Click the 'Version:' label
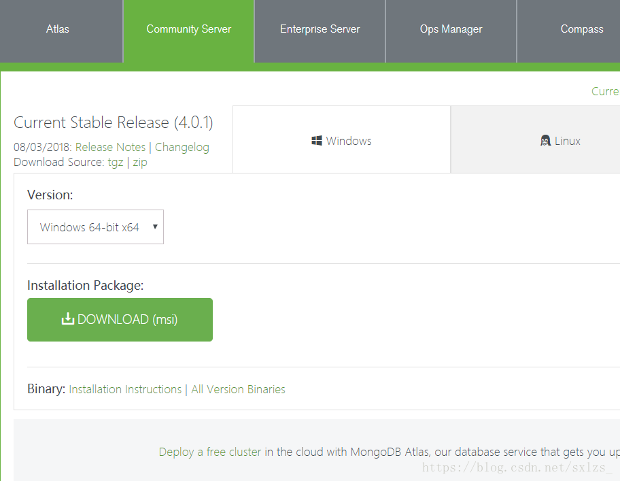The width and height of the screenshot is (620, 481). (50, 195)
